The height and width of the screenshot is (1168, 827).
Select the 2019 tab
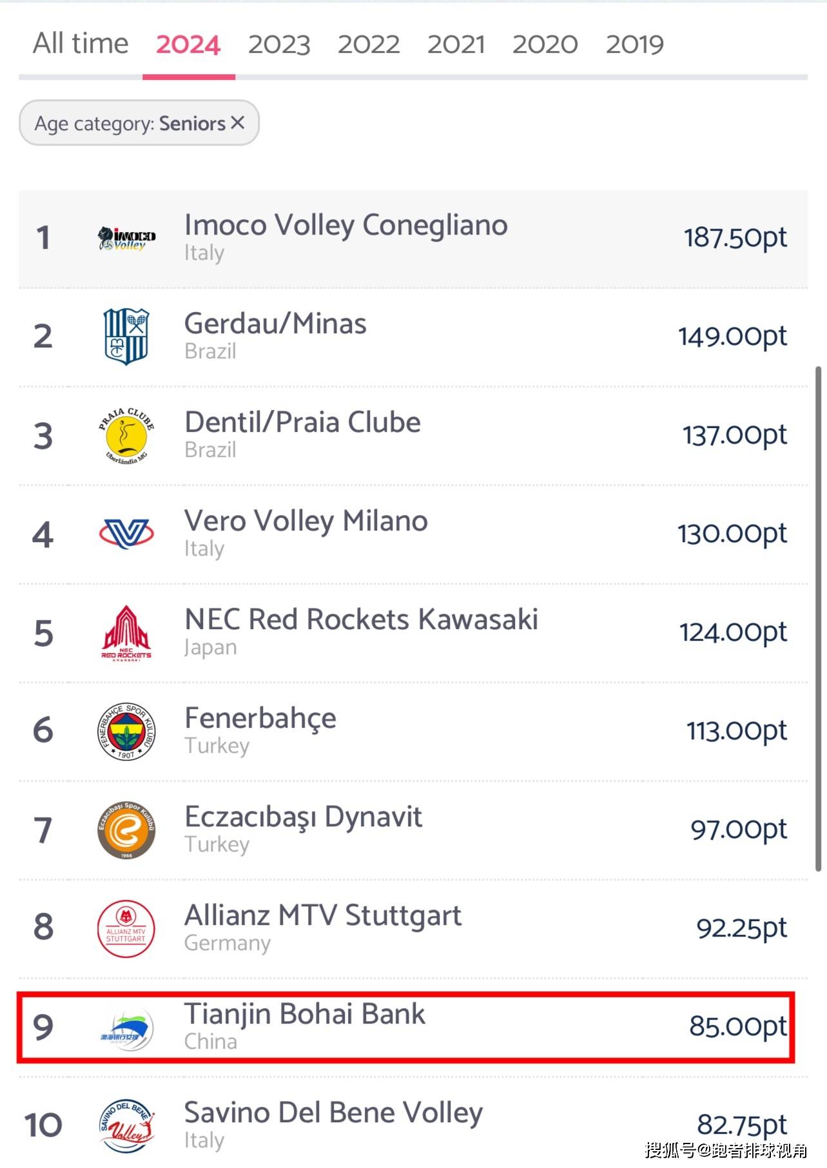635,44
